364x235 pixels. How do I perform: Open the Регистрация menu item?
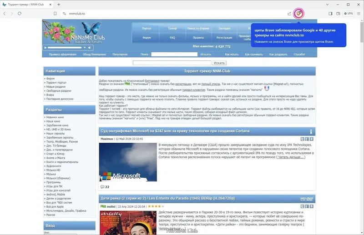tap(224, 38)
